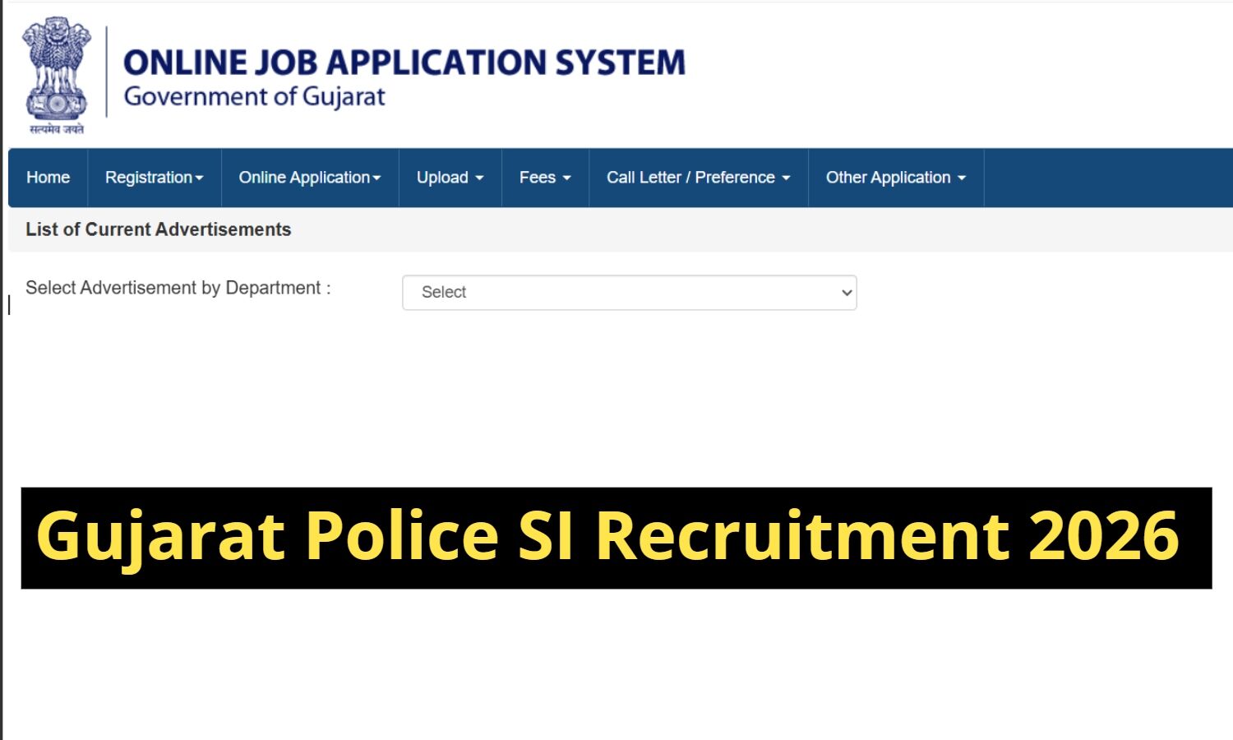
Task: Open the department Select combo box
Action: point(629,293)
